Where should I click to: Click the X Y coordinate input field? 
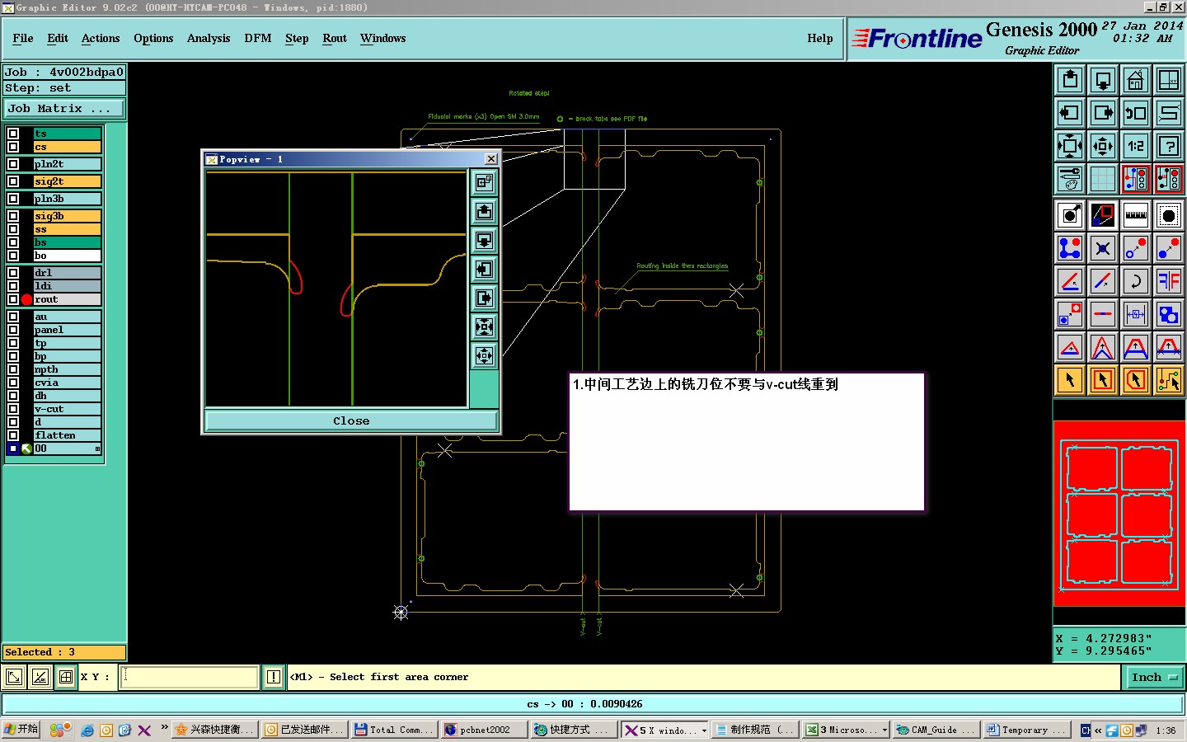(x=190, y=678)
